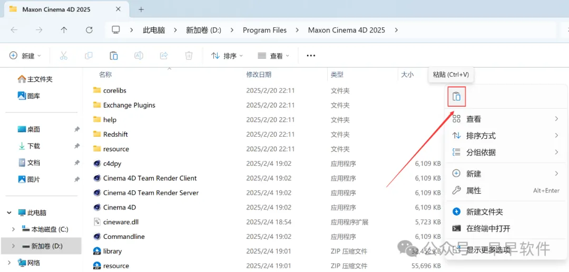569x272 pixels.
Task: Collapse the 此电脑 tree node
Action: (x=9, y=213)
